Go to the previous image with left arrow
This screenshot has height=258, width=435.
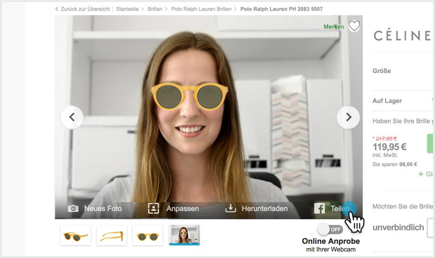click(72, 117)
